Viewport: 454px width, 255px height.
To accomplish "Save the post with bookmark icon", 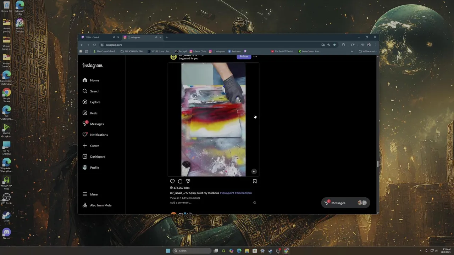I will tap(255, 181).
